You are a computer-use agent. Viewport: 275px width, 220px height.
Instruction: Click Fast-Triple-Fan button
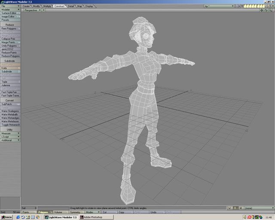[x=10, y=92]
